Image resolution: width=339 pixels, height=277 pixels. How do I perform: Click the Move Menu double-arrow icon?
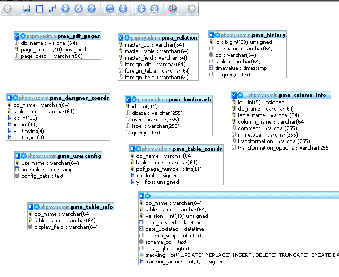(192, 9)
